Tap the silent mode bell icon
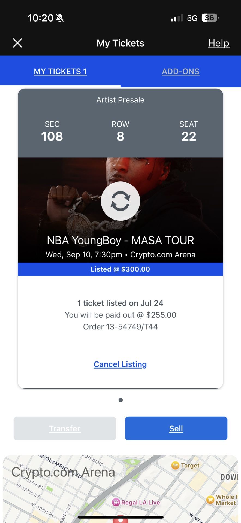This screenshot has width=241, height=523. coord(59,18)
